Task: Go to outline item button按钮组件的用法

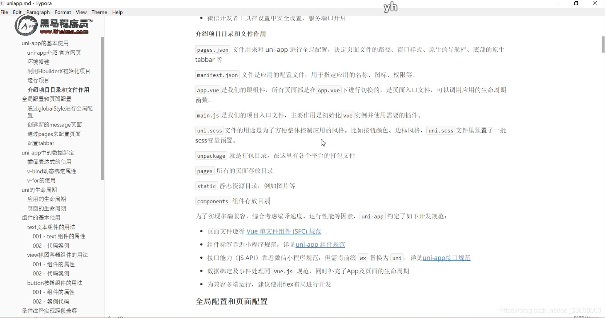Action: pos(55,283)
